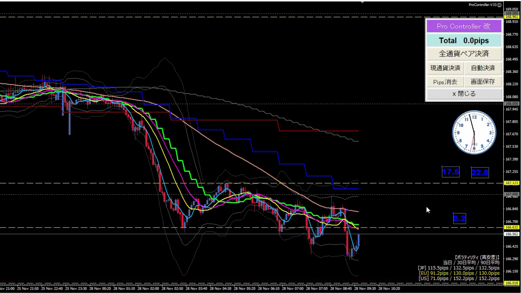Click the [EU] 91.2pips volatility row

459,273
